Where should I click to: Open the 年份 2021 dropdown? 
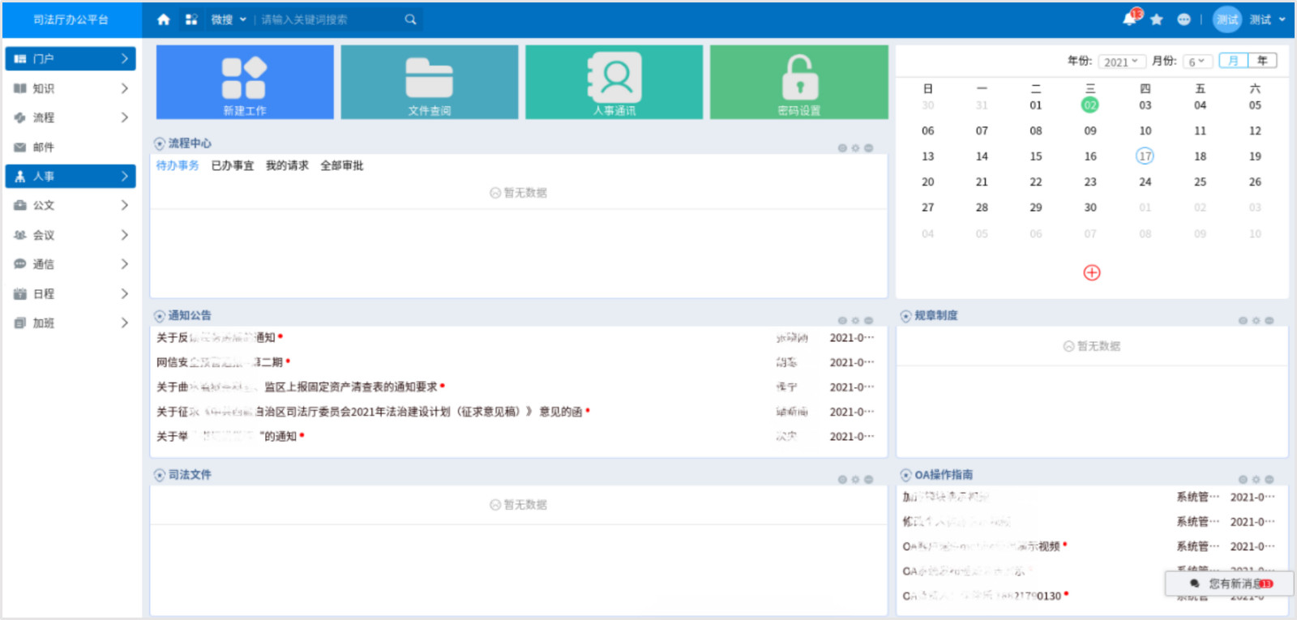pos(1123,62)
